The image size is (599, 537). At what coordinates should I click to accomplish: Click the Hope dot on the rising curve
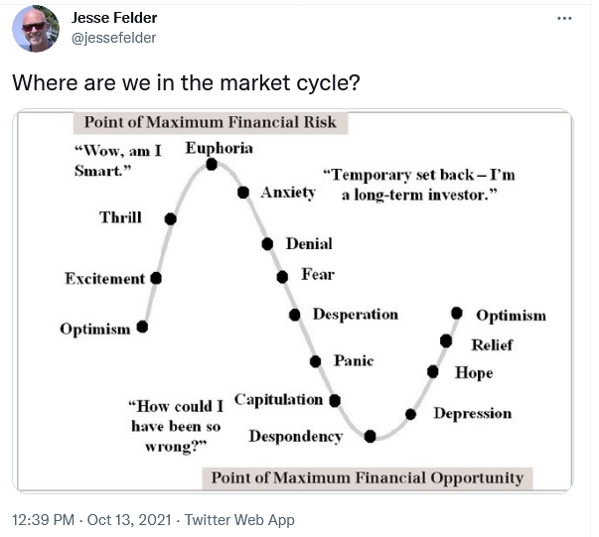pos(432,371)
